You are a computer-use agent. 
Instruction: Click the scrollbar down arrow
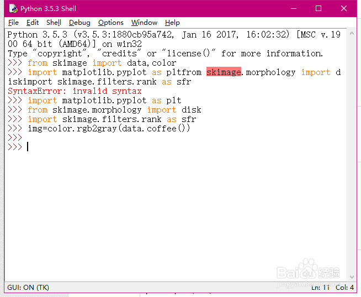point(352,277)
